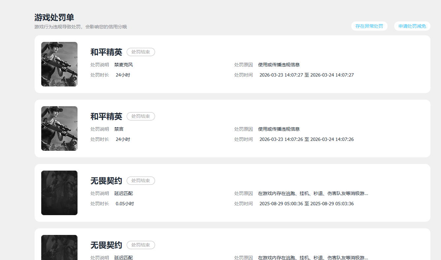The height and width of the screenshot is (260, 441).
Task: Click the 游戏处罚单 page heading
Action: (54, 17)
